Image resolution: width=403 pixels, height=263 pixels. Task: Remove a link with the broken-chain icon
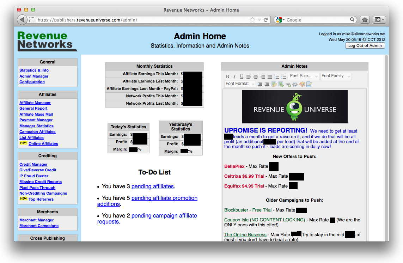tap(295, 84)
